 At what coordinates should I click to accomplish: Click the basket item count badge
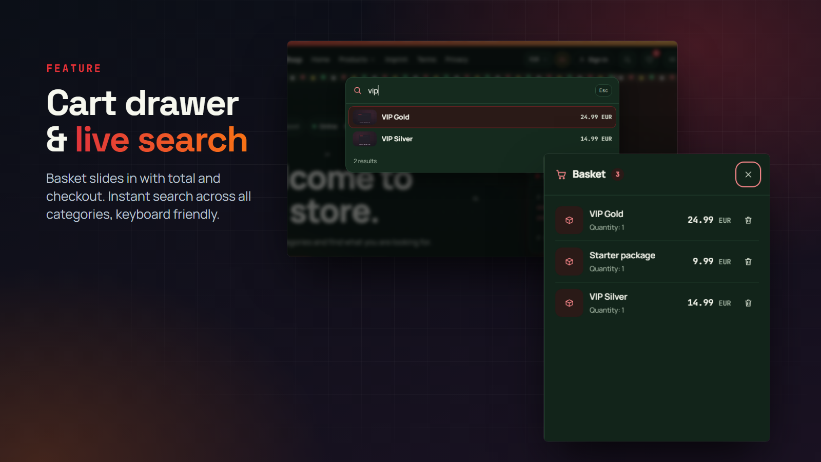click(618, 174)
